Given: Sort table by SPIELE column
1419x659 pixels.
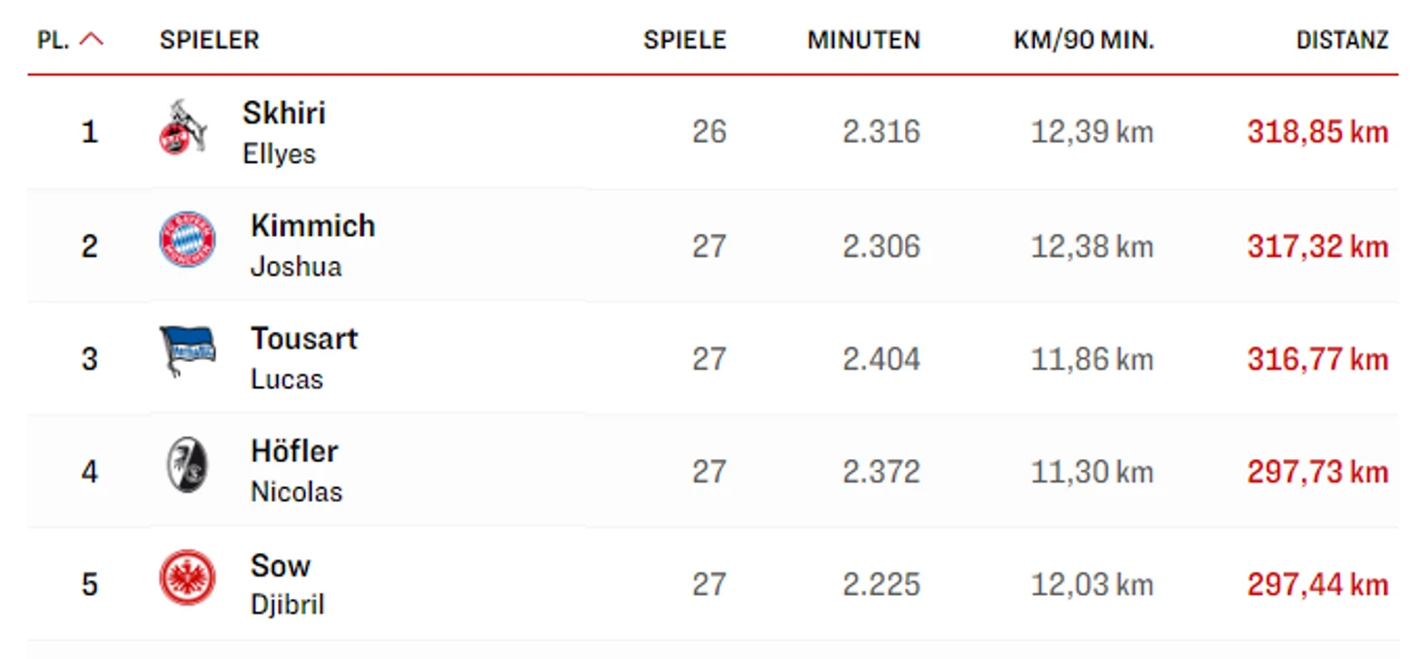Looking at the screenshot, I should [x=684, y=40].
